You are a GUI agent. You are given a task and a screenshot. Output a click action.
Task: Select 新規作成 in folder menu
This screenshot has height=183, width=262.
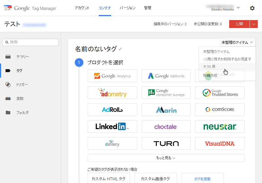coord(227,75)
